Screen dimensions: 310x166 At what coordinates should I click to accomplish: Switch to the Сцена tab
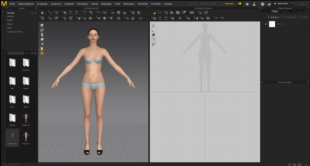(266, 11)
